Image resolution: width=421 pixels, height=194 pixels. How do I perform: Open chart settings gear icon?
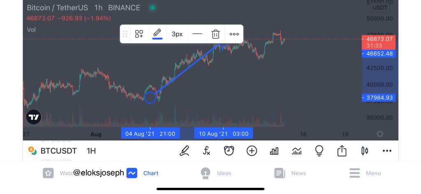coord(380,134)
